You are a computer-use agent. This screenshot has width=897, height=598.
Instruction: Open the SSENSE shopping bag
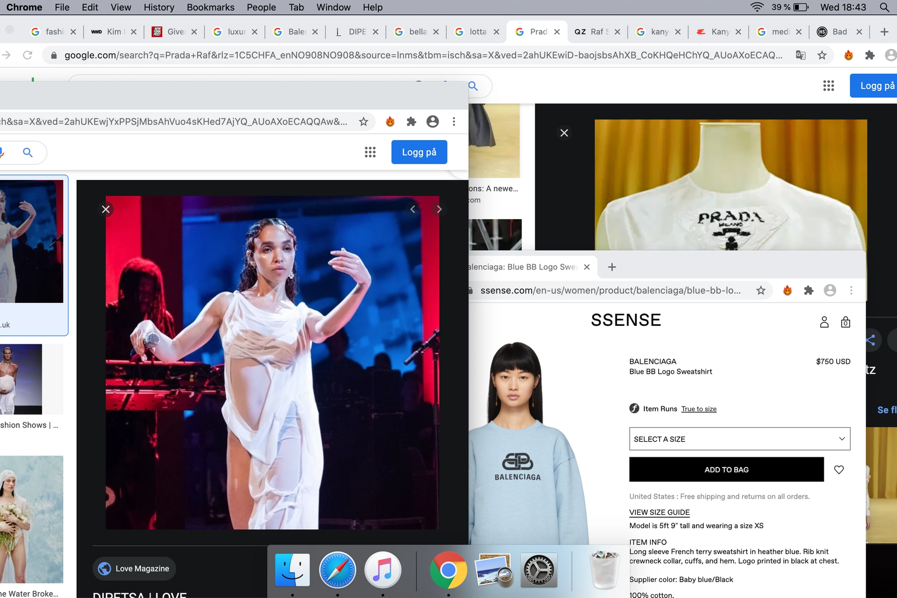(846, 322)
